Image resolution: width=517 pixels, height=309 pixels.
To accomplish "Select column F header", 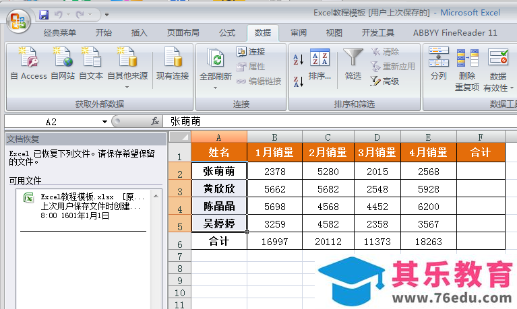I will coord(481,137).
